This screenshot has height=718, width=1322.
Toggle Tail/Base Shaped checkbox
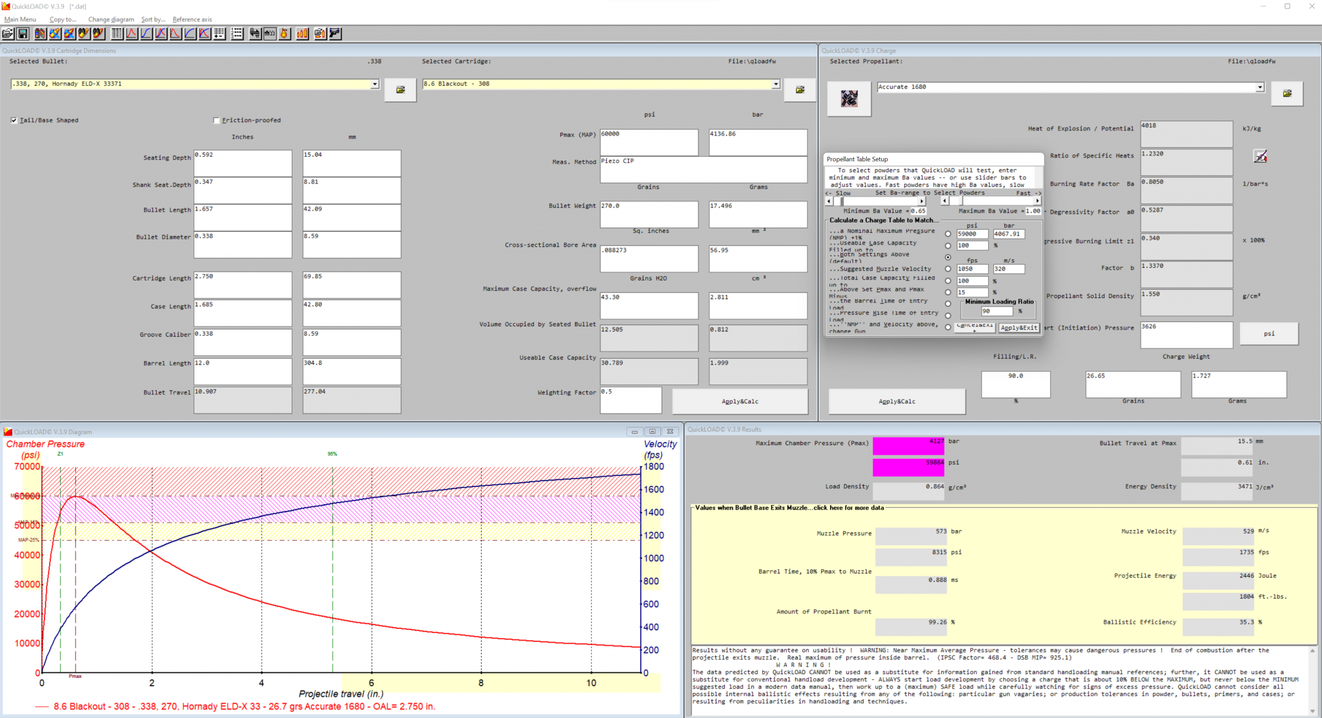point(14,121)
